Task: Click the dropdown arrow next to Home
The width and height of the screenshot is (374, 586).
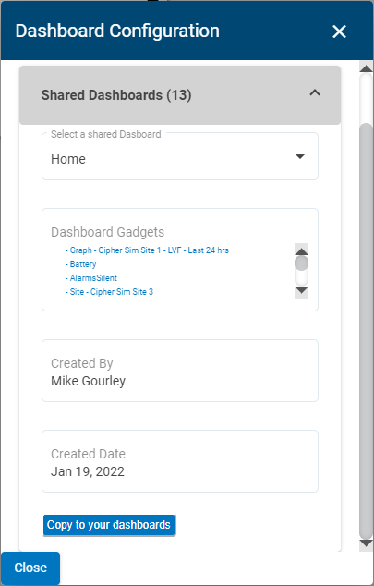Action: point(300,156)
